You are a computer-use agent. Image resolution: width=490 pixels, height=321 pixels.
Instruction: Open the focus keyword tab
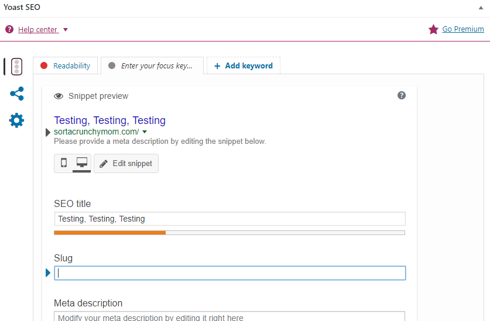152,65
